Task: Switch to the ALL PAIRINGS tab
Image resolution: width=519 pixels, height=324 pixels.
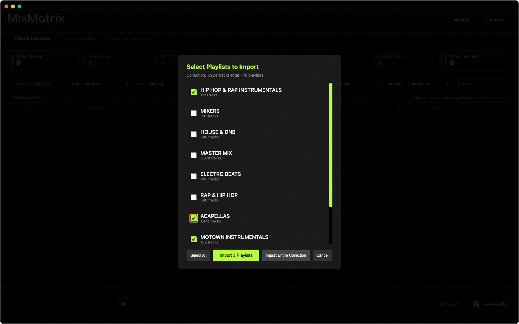Action: pos(80,39)
